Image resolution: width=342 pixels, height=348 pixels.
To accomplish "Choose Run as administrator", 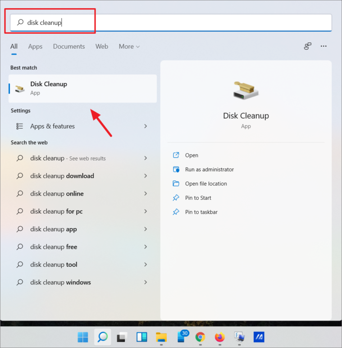I will (x=210, y=169).
